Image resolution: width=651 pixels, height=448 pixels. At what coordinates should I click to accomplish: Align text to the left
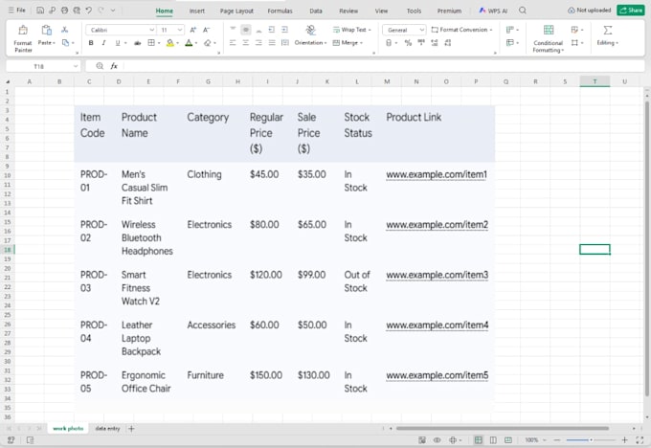(x=233, y=43)
